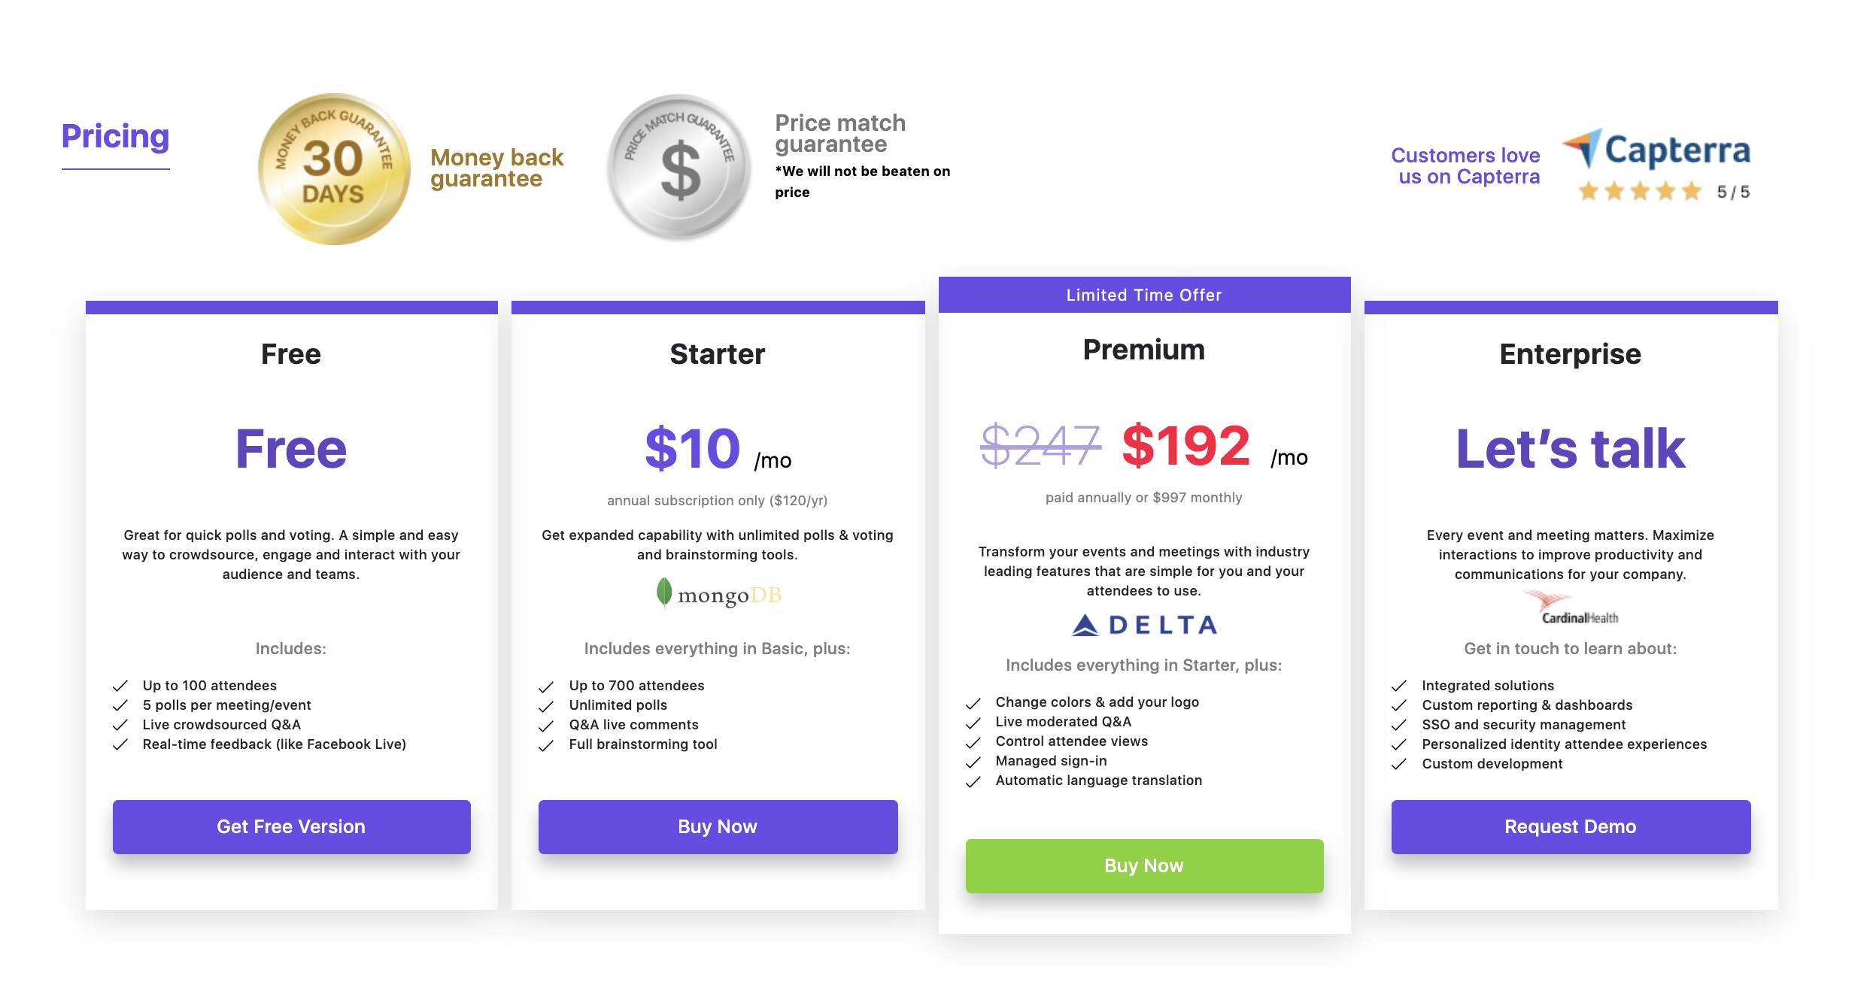This screenshot has height=982, width=1876.
Task: Click checkmark beside Automatic language translation
Action: point(973,781)
